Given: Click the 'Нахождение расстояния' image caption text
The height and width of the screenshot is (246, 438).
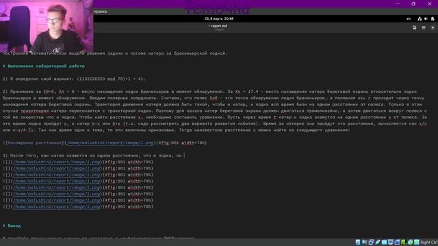Looking at the screenshot, I should [34, 143].
